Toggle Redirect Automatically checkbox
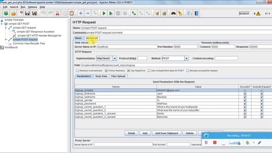 (77, 71)
